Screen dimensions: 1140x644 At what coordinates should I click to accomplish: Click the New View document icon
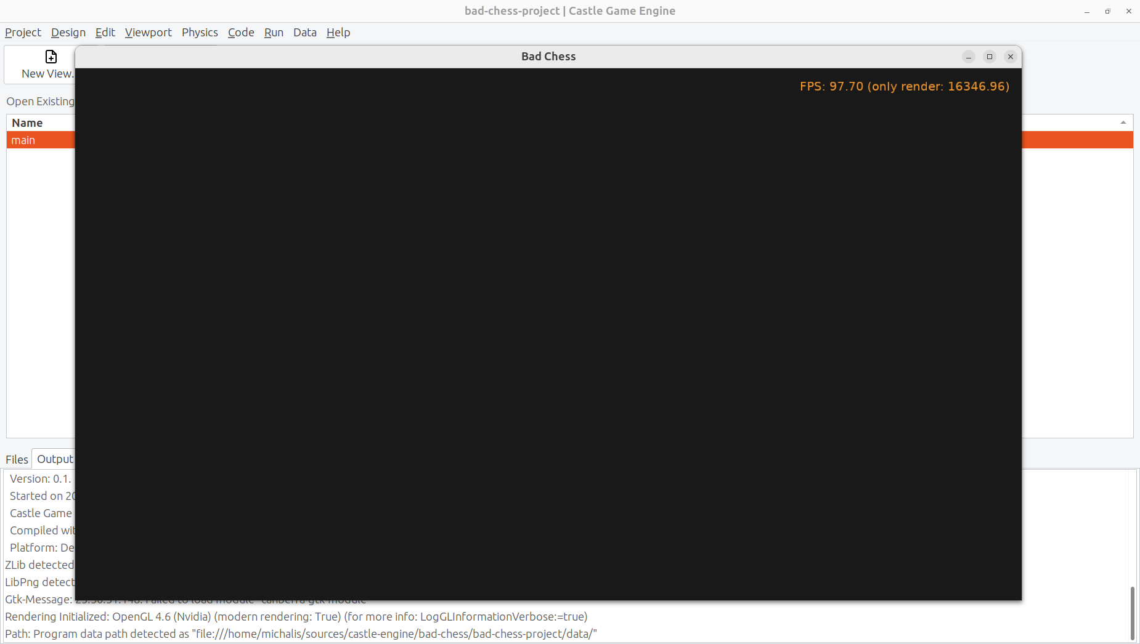(51, 57)
